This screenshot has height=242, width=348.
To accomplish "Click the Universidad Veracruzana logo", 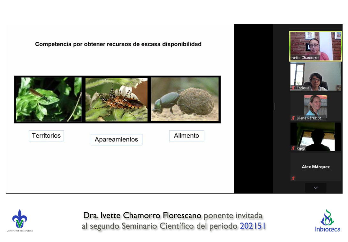I will 19,220.
